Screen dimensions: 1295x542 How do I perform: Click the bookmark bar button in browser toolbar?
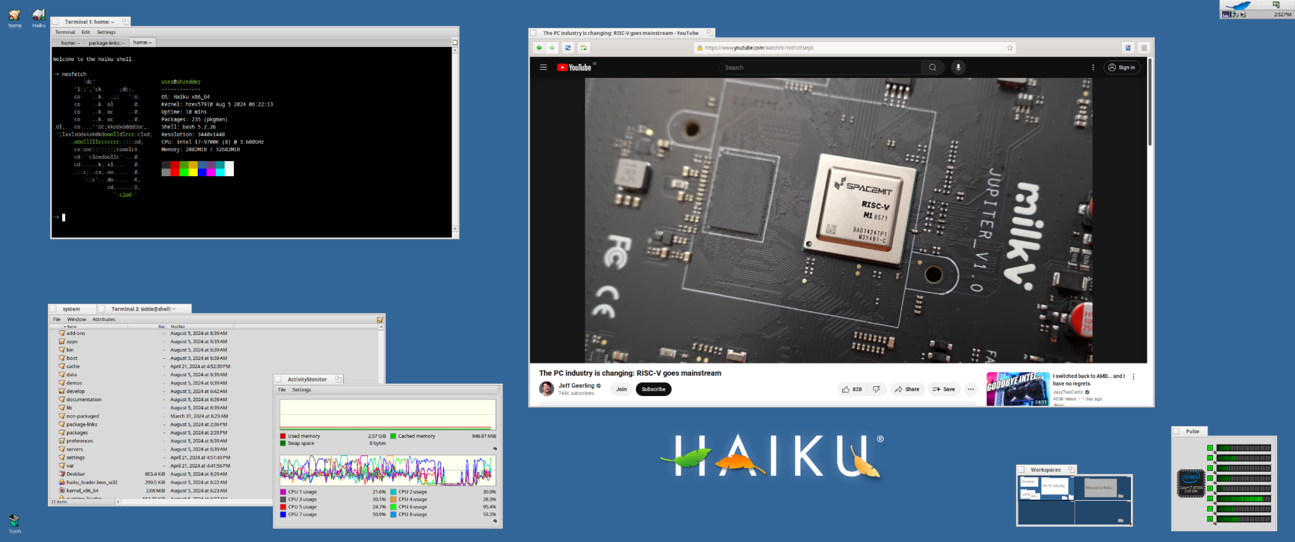[1128, 48]
